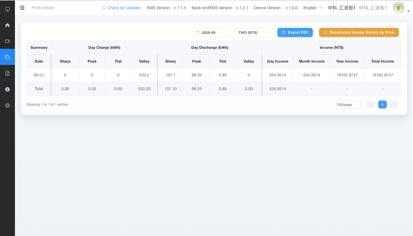Click the Total Income column header
Viewport: 413px width, 236px height.
click(x=383, y=61)
